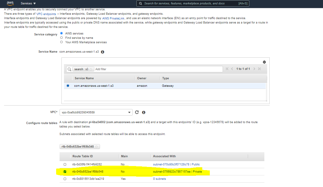Screen dimensions: 323x187
Task: Go to last page of services
Action: (259, 69)
